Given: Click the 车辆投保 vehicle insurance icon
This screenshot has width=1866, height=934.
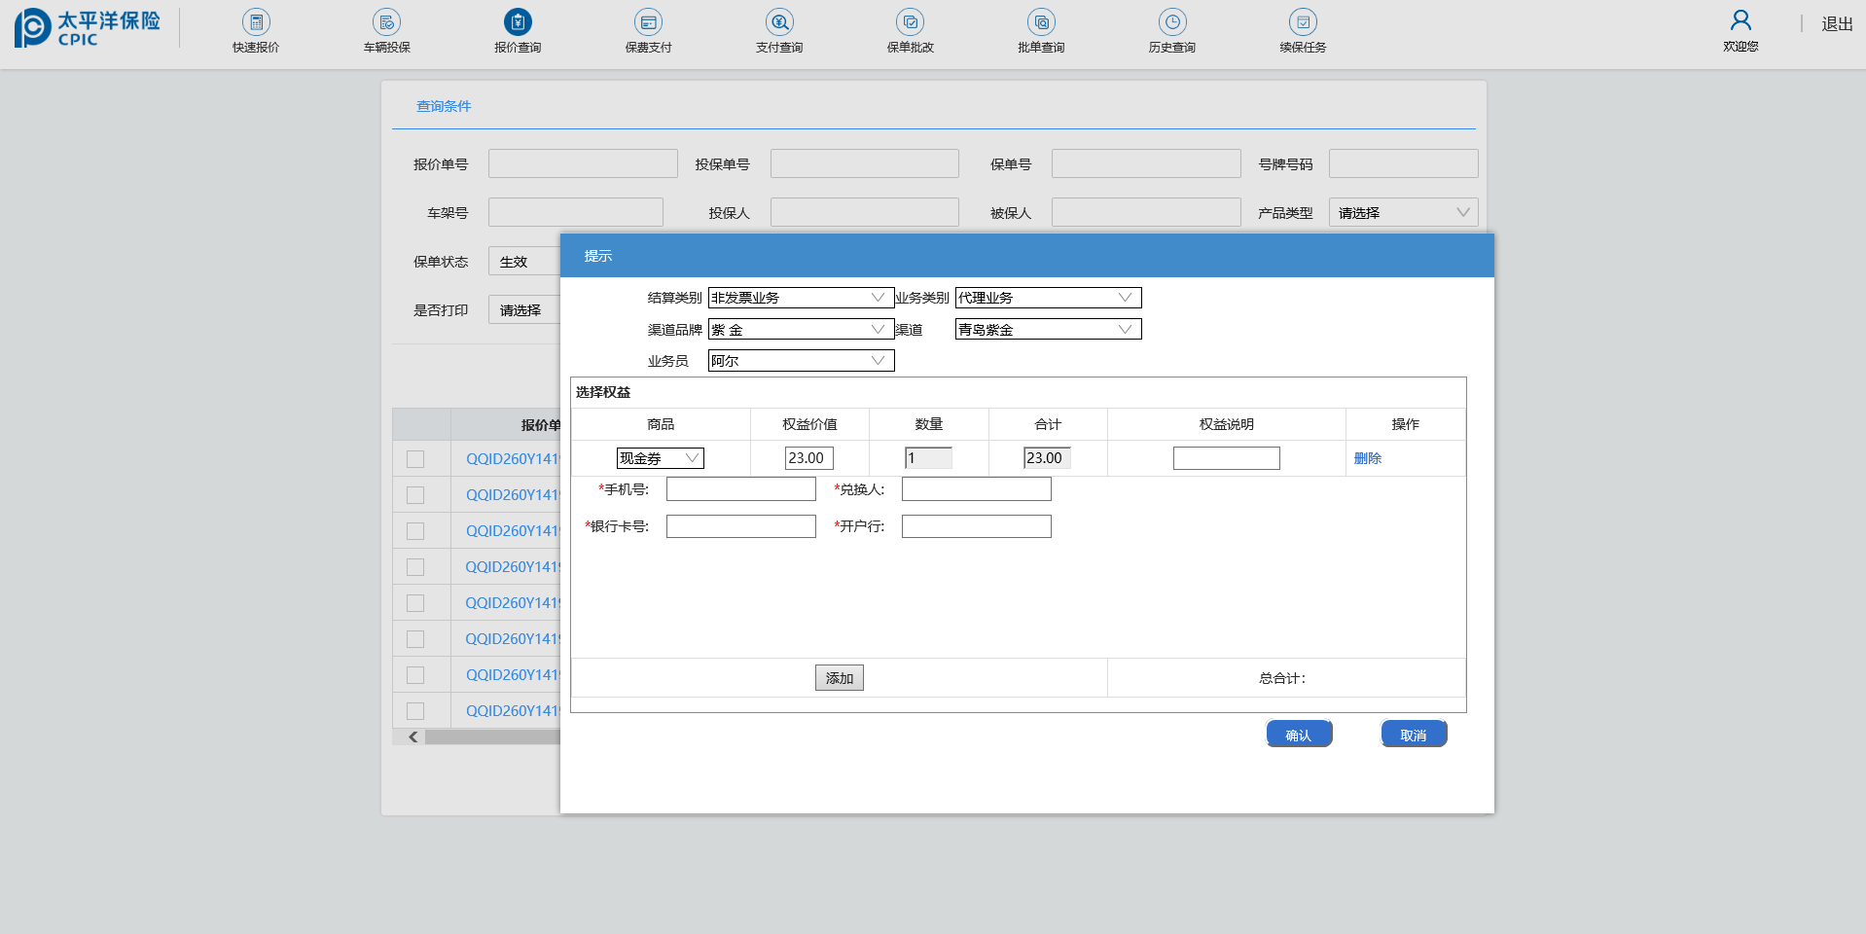Looking at the screenshot, I should 386,22.
